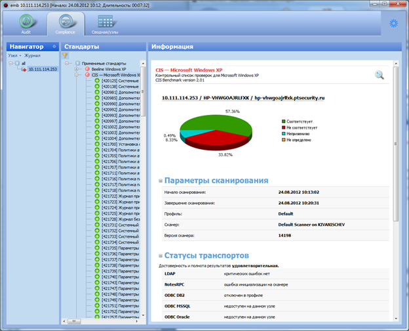Click the red status icon of Beeline Windows XP

(x=87, y=69)
